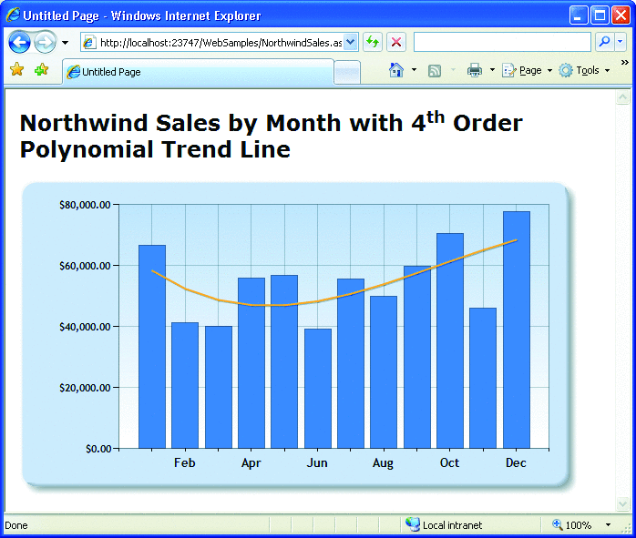The image size is (636, 538).
Task: Click the Print icon
Action: point(475,70)
